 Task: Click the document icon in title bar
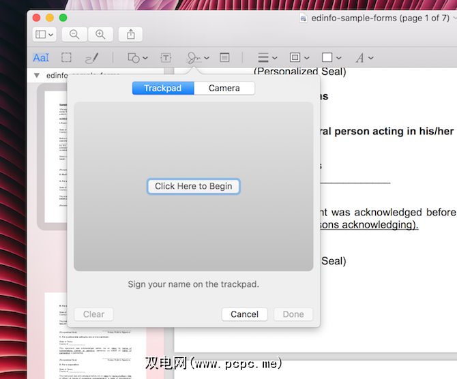point(303,18)
